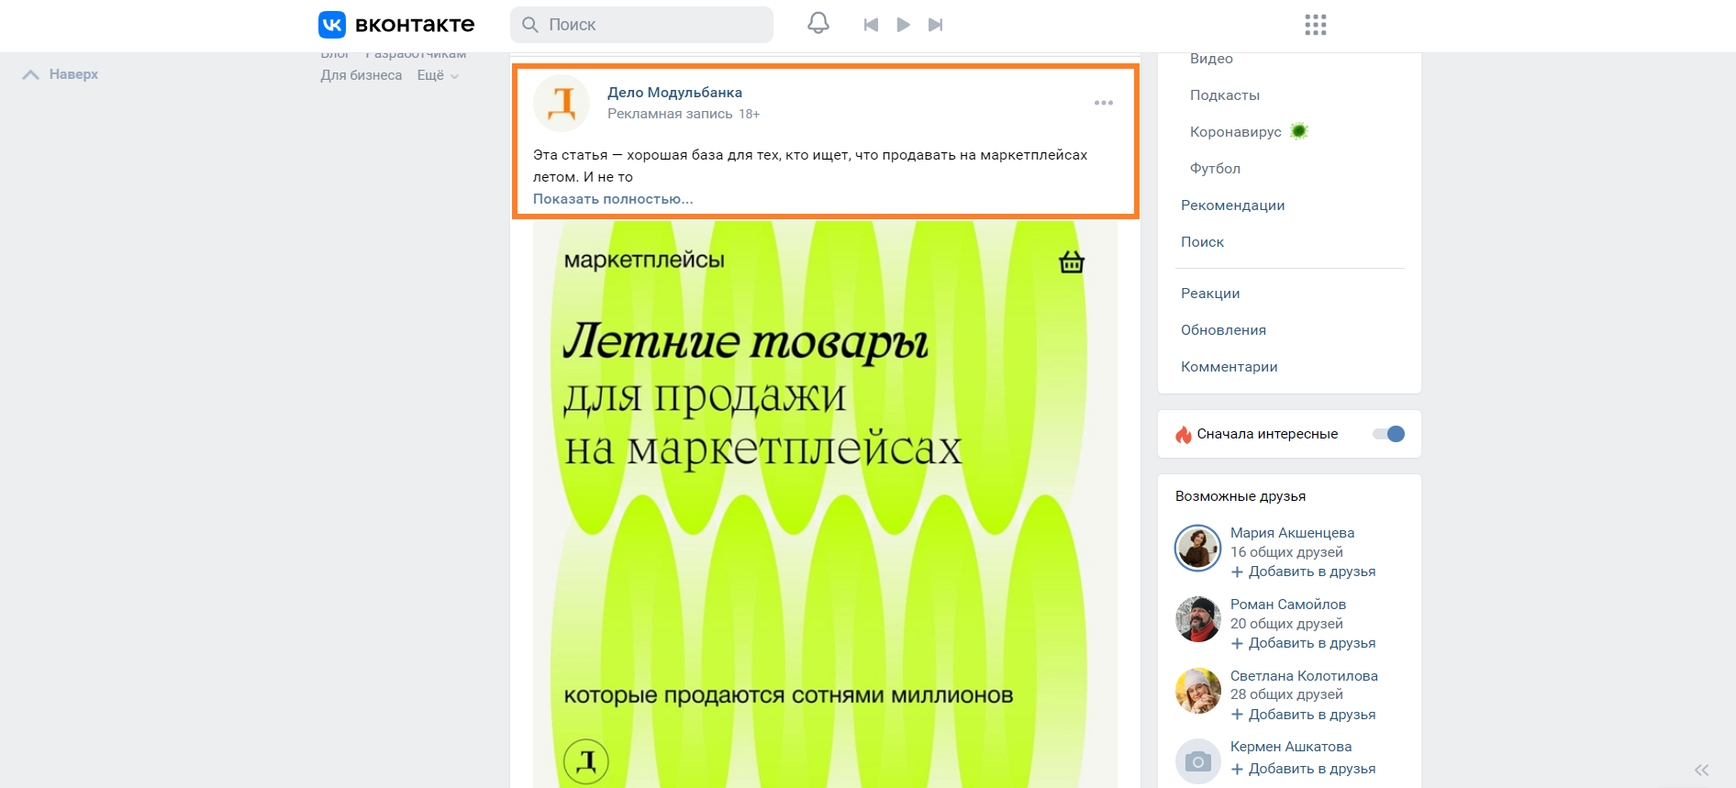Screen dimensions: 1736x788
Task: Click the plus icon for Кермен Ашкатова
Action: [1237, 769]
